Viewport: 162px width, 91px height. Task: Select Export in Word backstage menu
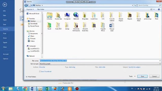[5, 42]
